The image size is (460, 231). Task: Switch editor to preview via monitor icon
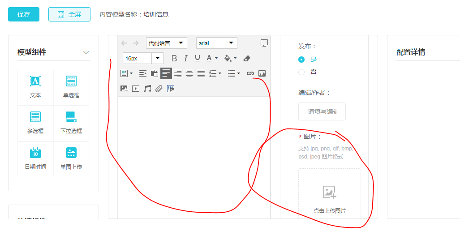(264, 43)
